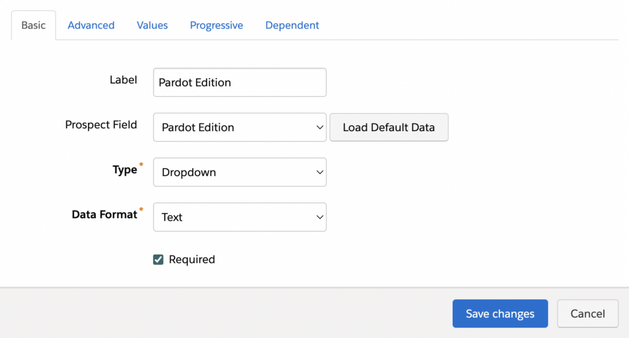Click the Data Format label
This screenshot has width=629, height=338.
coord(104,215)
